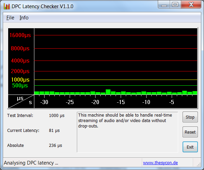The image size is (204, 170).
Task: Click the -5 seconds axis marker
Action: tap(172, 102)
